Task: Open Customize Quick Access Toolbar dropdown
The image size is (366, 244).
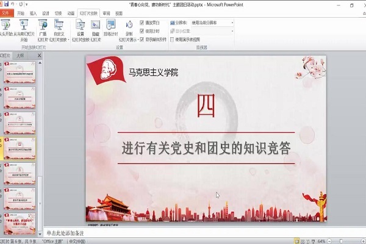Action: 27,4
